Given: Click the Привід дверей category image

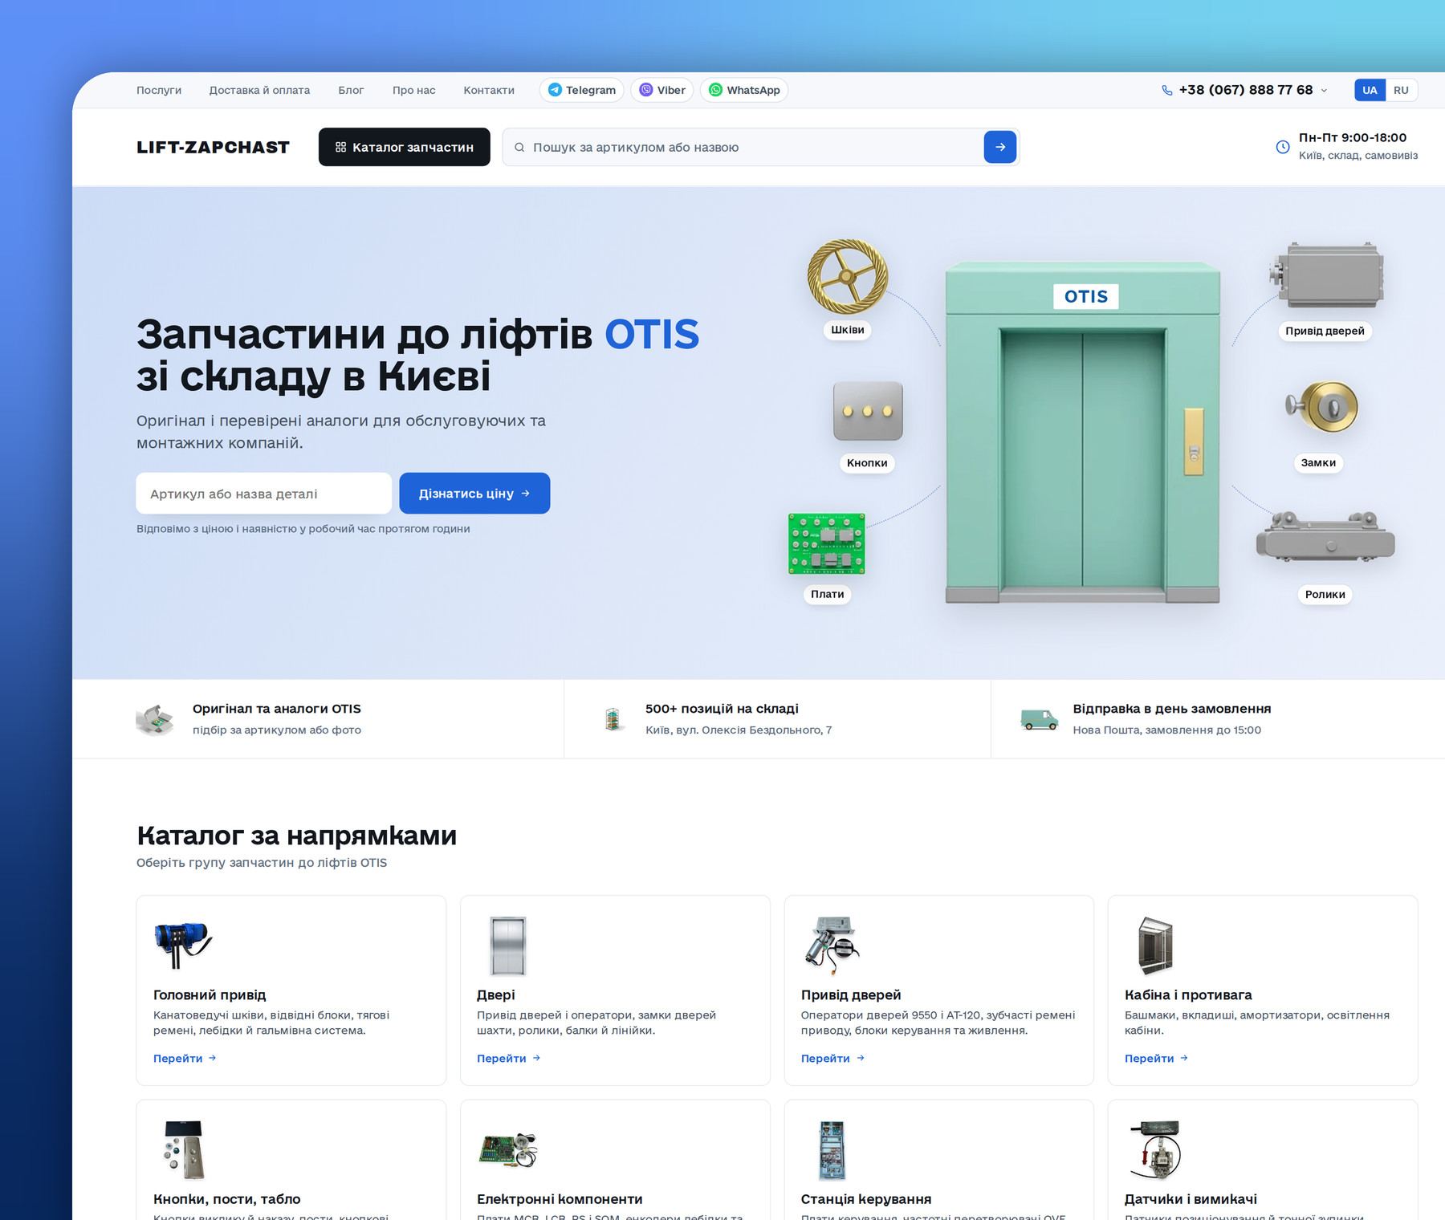Looking at the screenshot, I should (832, 946).
